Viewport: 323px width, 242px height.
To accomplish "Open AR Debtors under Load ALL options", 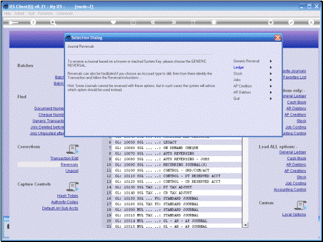I will pos(296,165).
